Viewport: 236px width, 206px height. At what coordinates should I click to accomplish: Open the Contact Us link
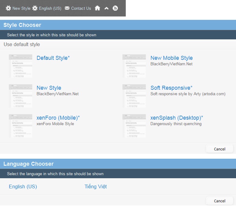pos(81,8)
